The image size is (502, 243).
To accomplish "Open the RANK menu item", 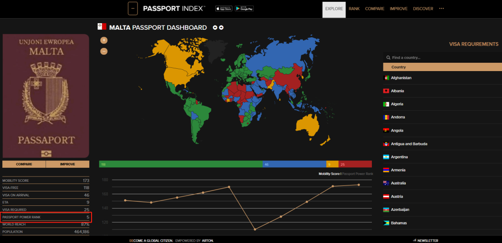I will [x=354, y=9].
